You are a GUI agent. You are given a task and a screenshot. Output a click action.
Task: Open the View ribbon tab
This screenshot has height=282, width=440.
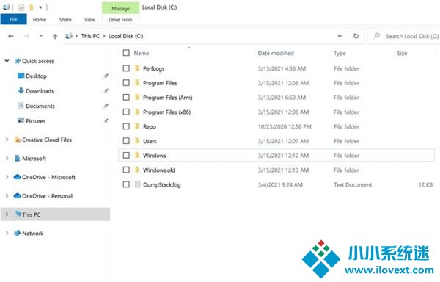(89, 19)
